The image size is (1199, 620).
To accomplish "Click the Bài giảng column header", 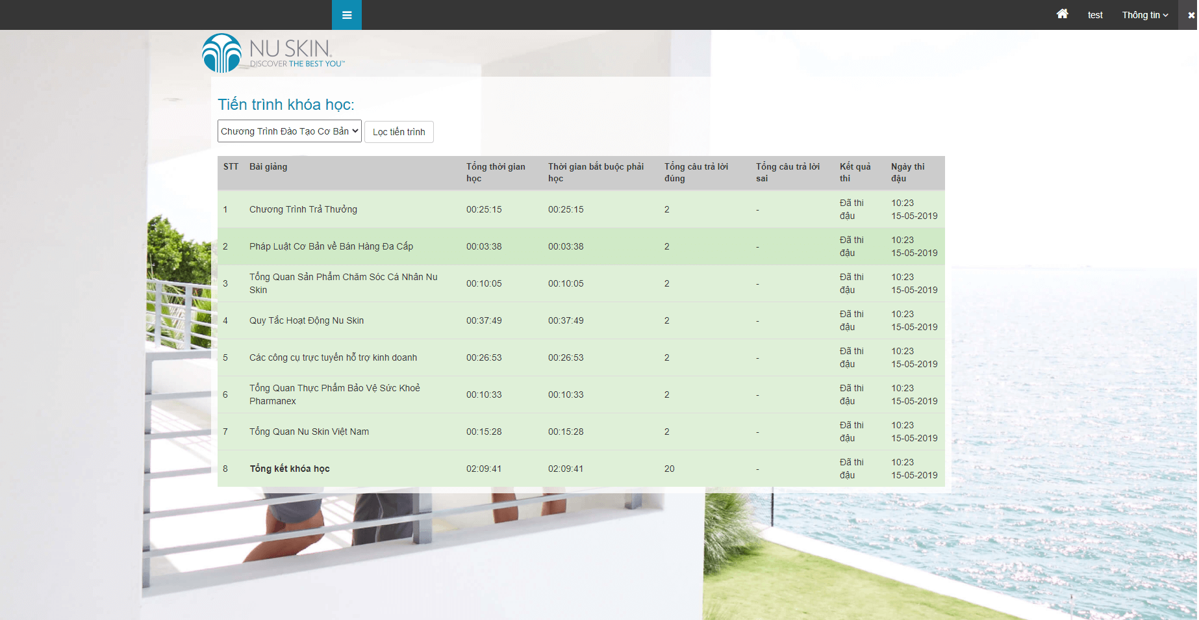I will 268,166.
